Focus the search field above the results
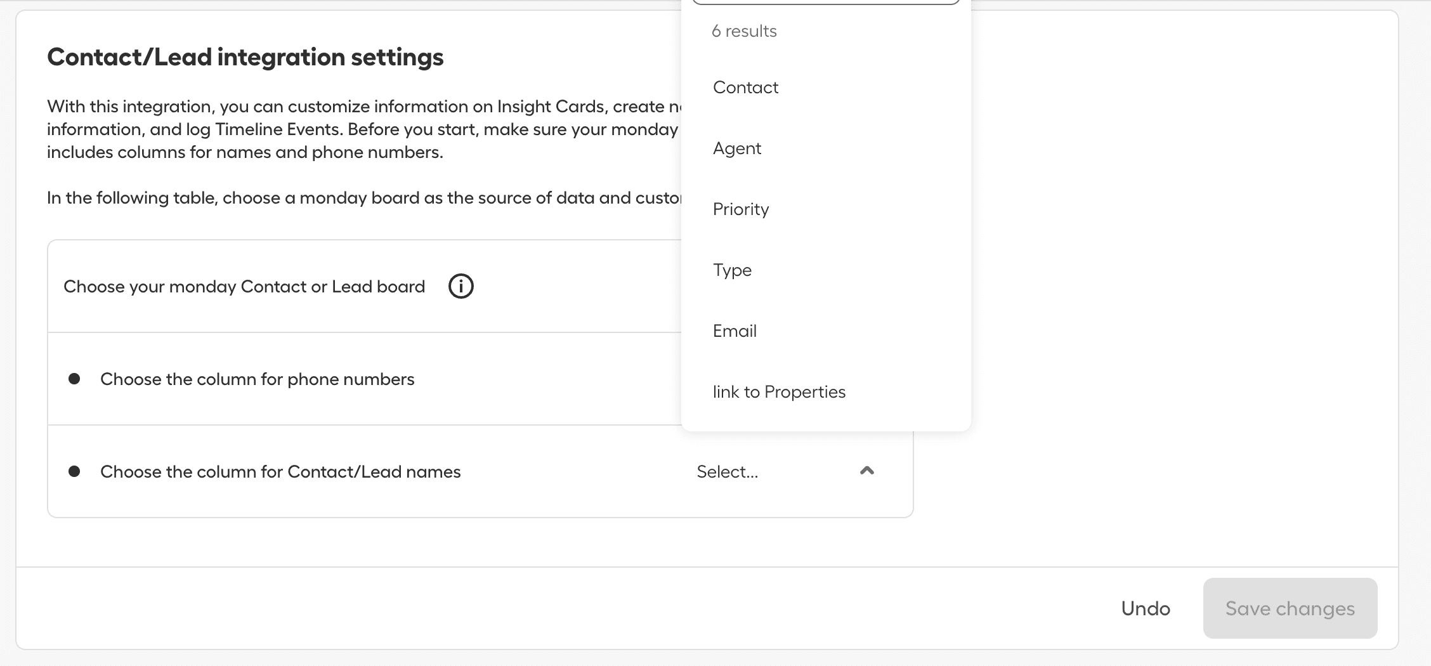Image resolution: width=1431 pixels, height=666 pixels. pos(825,2)
